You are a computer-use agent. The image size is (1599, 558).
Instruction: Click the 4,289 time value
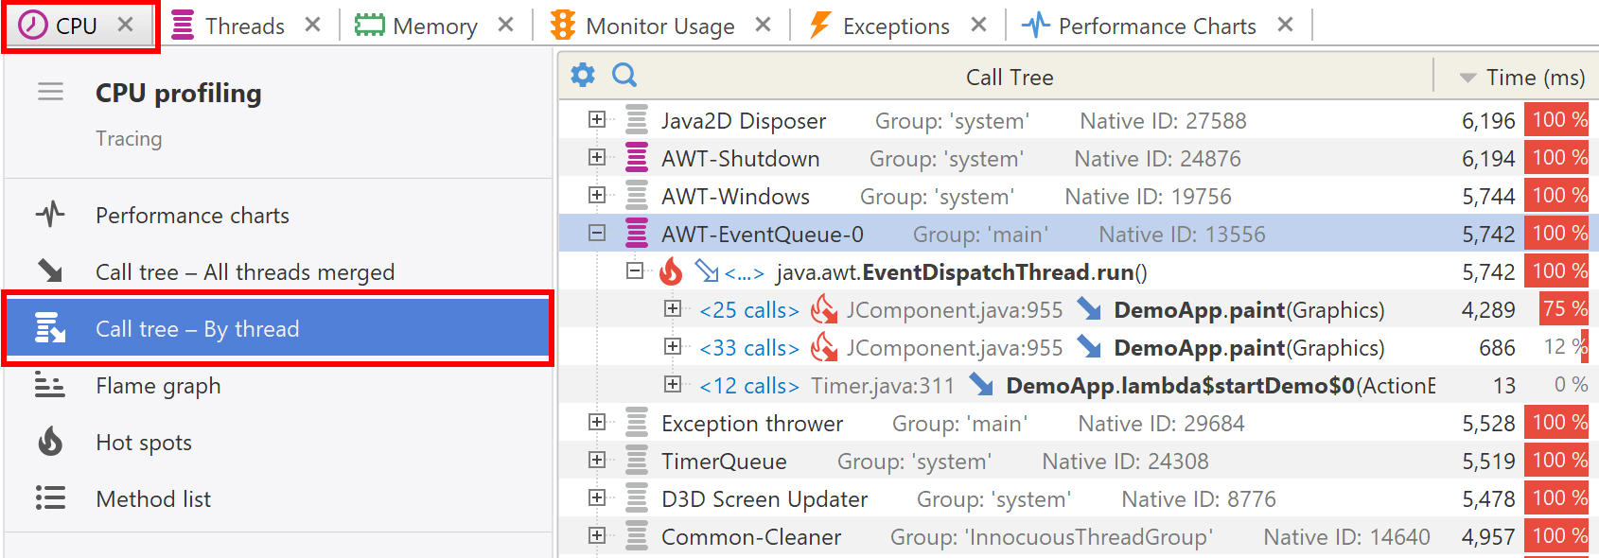point(1488,310)
